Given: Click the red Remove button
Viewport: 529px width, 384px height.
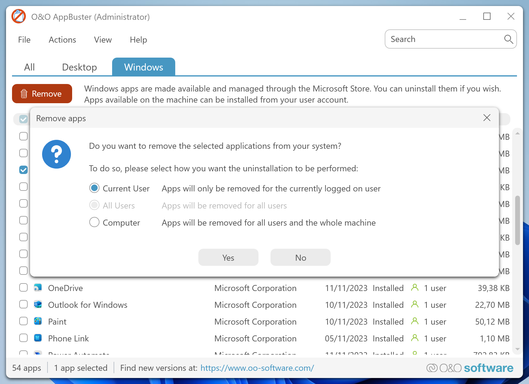Looking at the screenshot, I should coord(42,94).
